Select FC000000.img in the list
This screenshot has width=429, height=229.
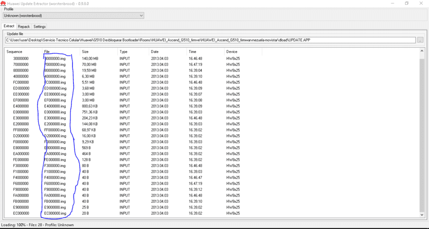[x=55, y=82]
